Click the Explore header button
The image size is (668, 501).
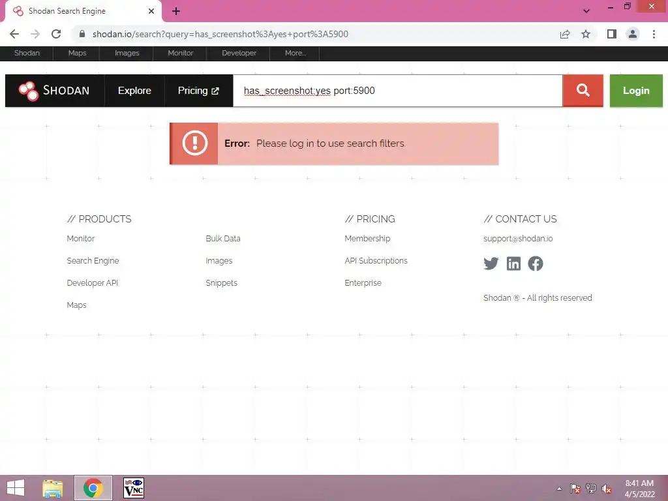pyautogui.click(x=134, y=90)
